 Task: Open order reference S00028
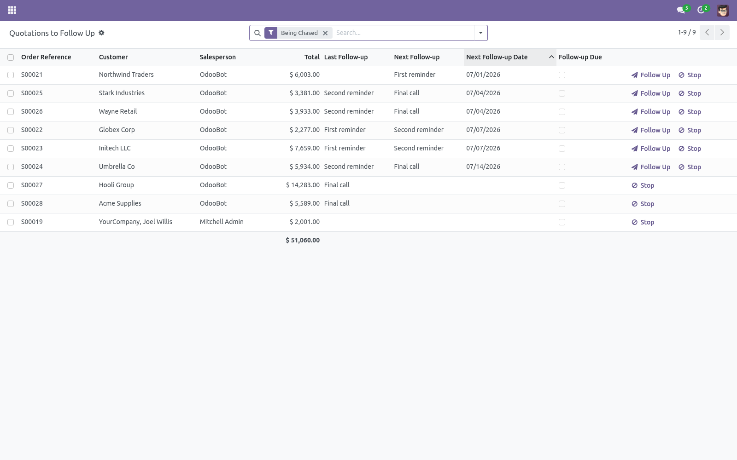[32, 203]
